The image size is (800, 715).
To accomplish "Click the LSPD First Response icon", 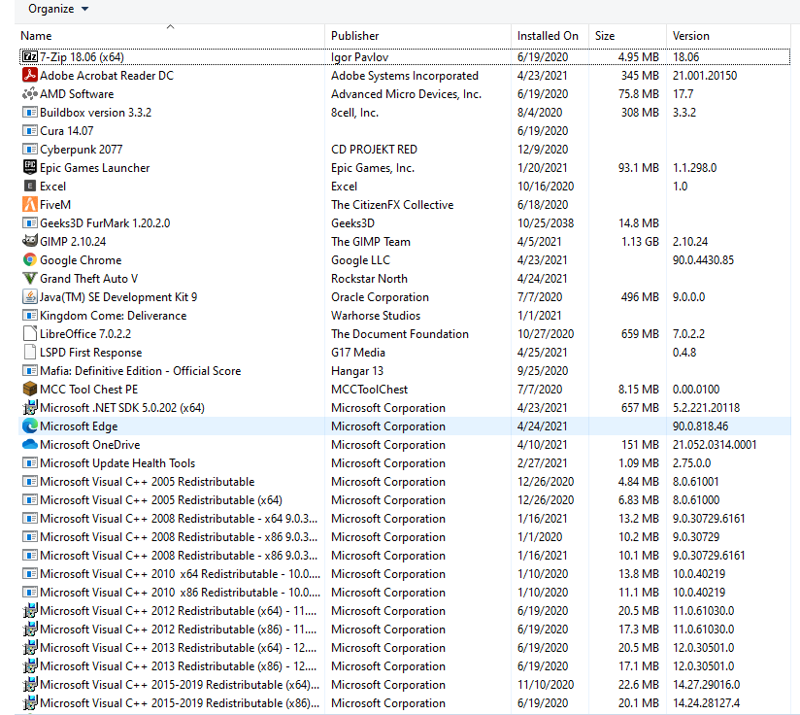I will click(30, 352).
